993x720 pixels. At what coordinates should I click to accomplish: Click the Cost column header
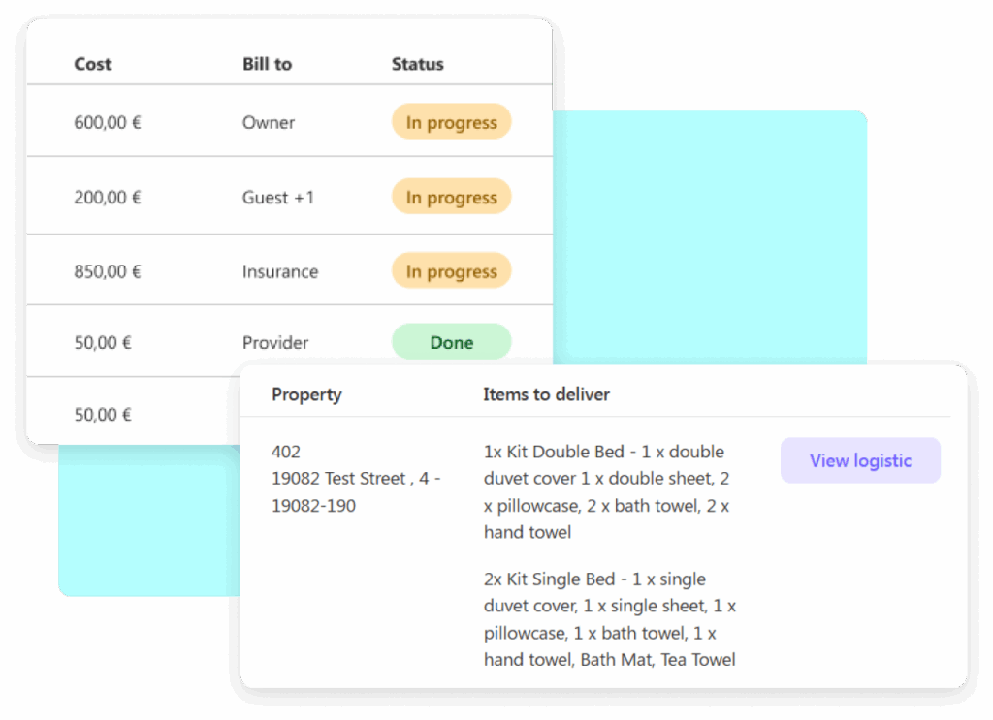click(92, 64)
